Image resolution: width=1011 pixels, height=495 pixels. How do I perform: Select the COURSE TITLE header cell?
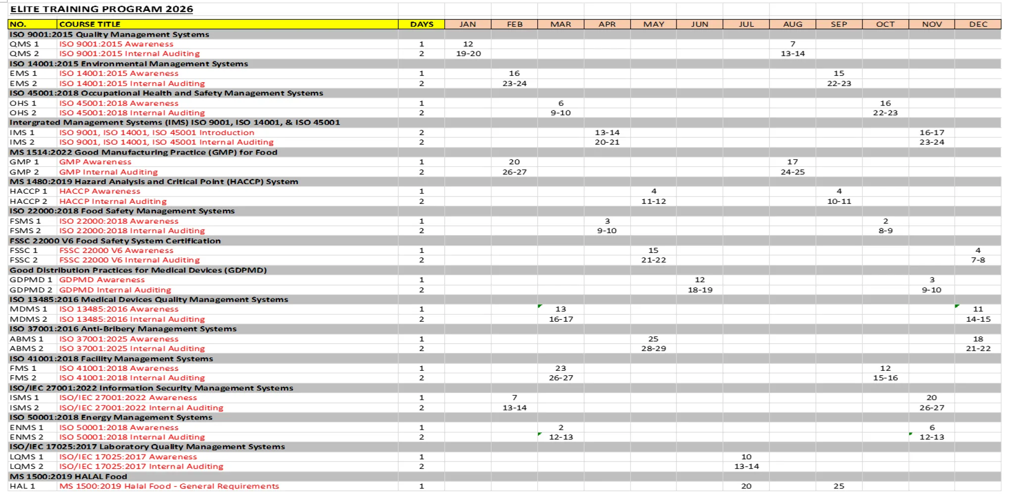coord(228,24)
